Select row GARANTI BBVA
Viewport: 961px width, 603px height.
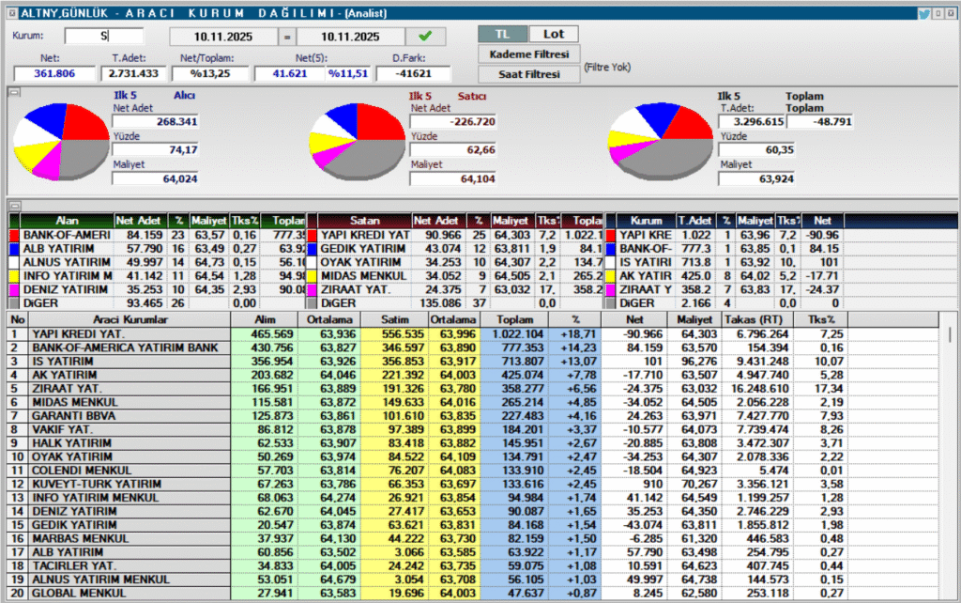click(472, 416)
